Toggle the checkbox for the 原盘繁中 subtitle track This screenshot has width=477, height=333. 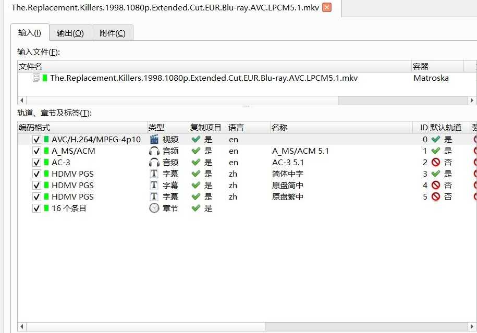[36, 197]
